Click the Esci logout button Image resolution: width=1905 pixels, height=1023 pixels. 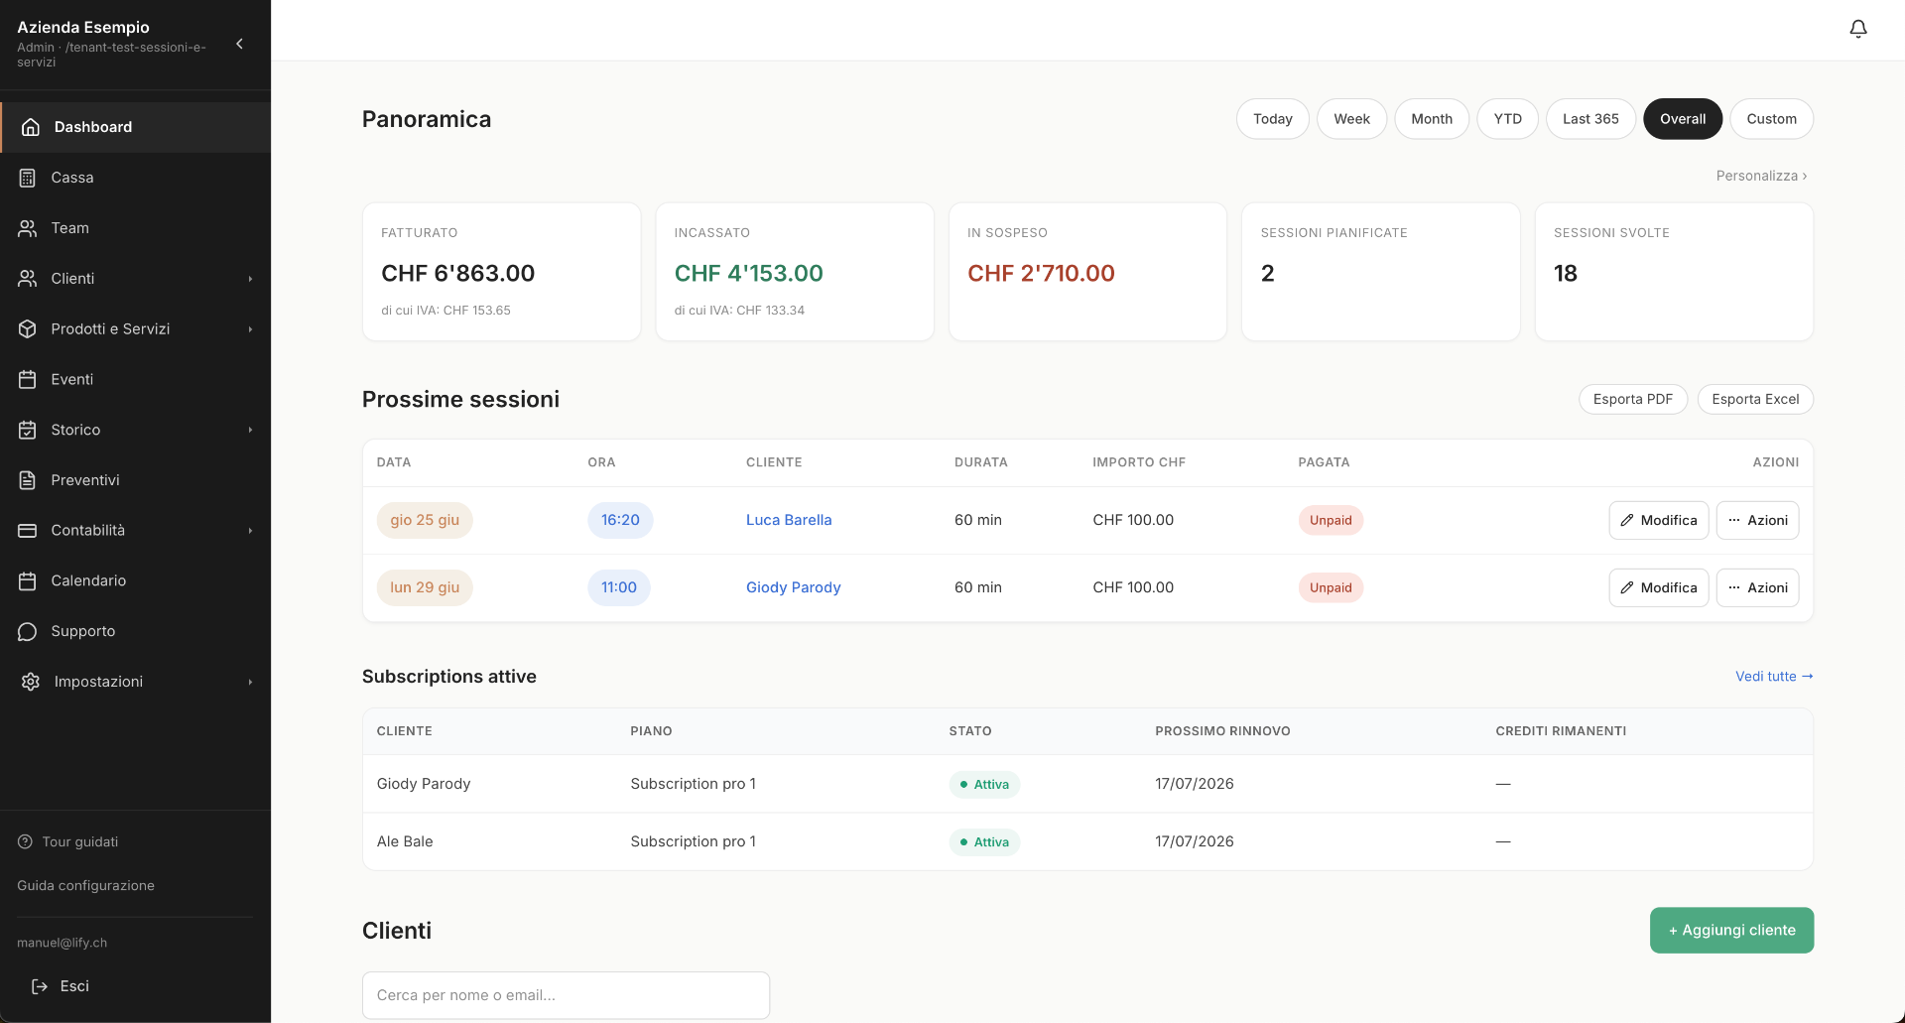click(60, 986)
